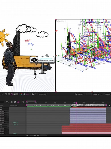Open the Show Channel color icon
111x149 pixels.
coord(21,94)
